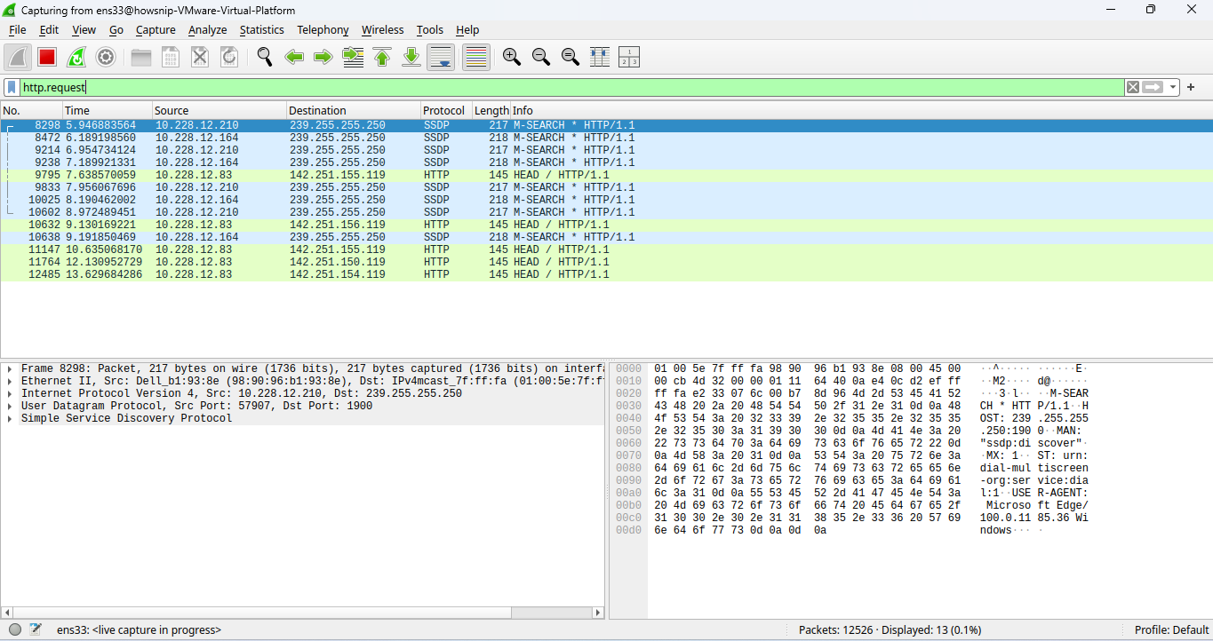Open the View menu
The height and width of the screenshot is (641, 1213).
(84, 29)
